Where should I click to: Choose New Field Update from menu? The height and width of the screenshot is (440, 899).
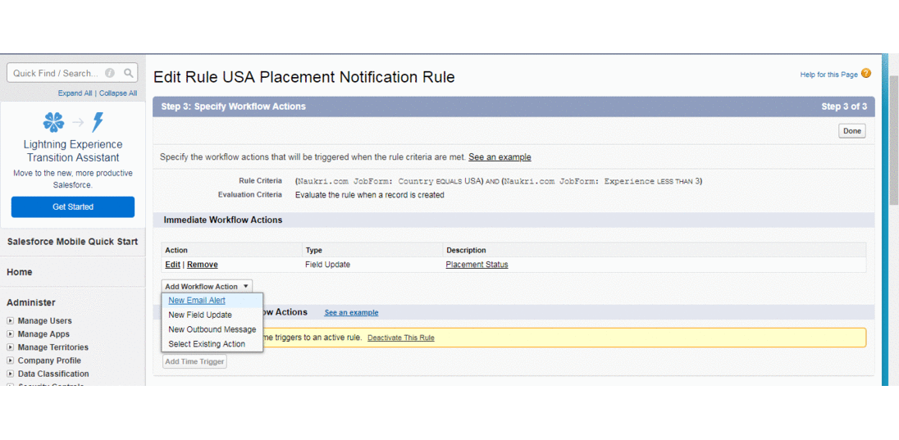click(x=200, y=315)
